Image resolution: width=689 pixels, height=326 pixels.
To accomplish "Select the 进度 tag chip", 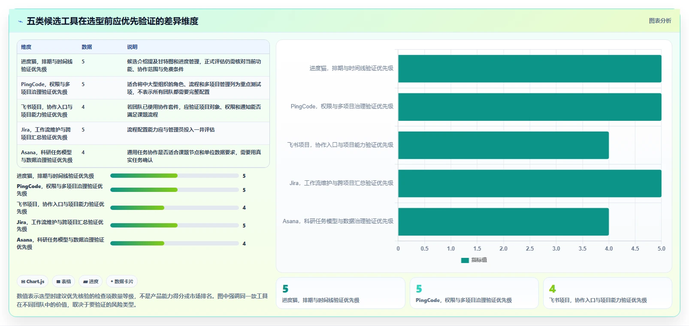I will (x=91, y=281).
